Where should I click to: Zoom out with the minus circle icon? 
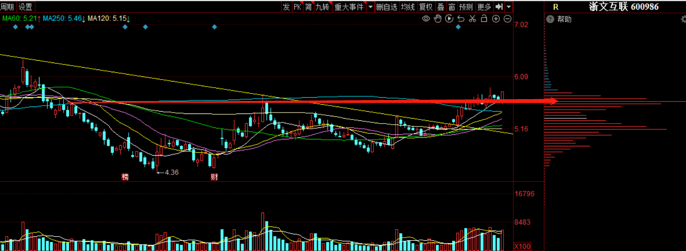click(507, 19)
